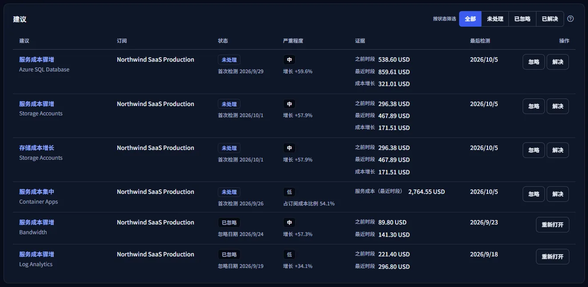Resolve the 存储成本增长 Storage Accounts recommendation
The image size is (588, 287).
click(x=558, y=150)
